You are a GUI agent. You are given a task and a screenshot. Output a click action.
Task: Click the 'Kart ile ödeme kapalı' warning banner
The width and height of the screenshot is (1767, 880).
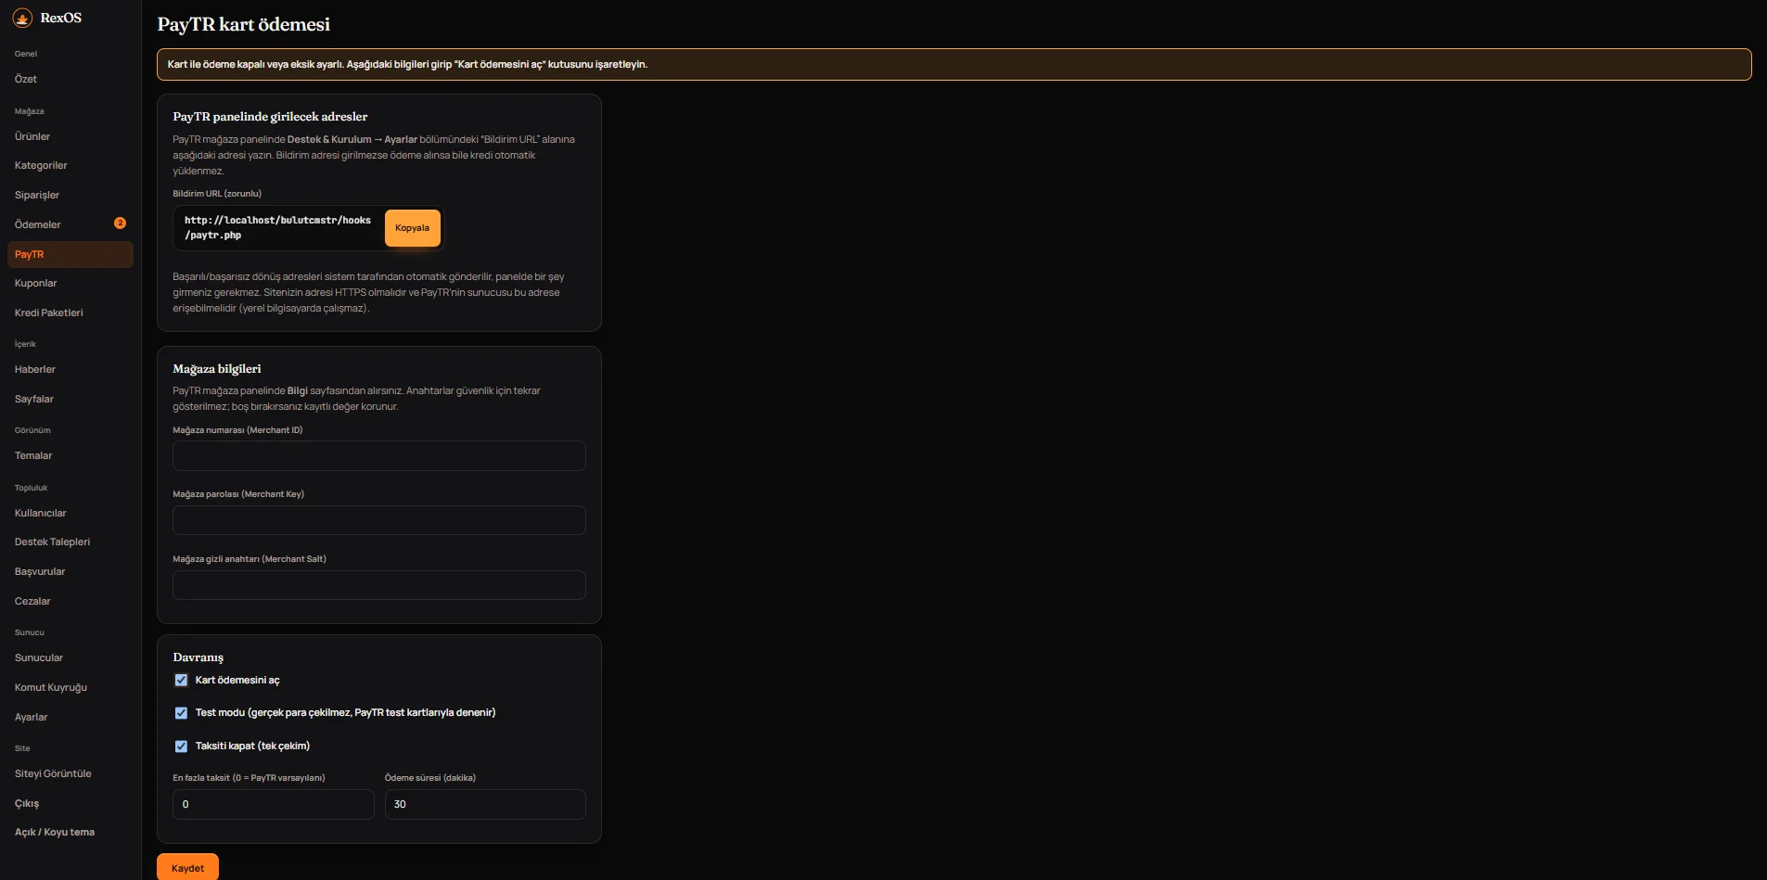pos(954,64)
